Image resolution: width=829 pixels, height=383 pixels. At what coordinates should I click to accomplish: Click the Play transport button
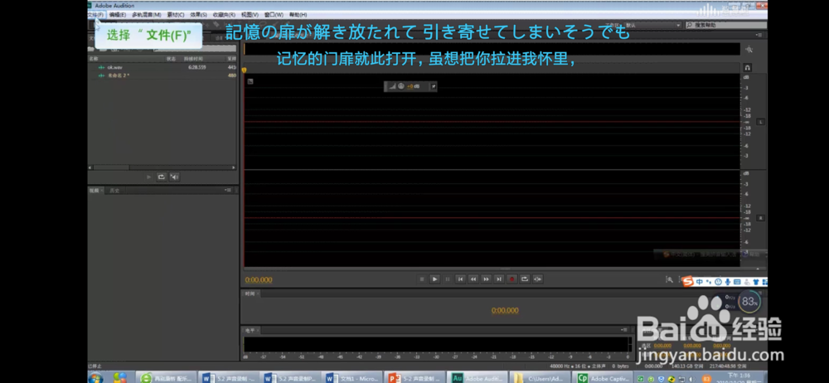pyautogui.click(x=434, y=279)
